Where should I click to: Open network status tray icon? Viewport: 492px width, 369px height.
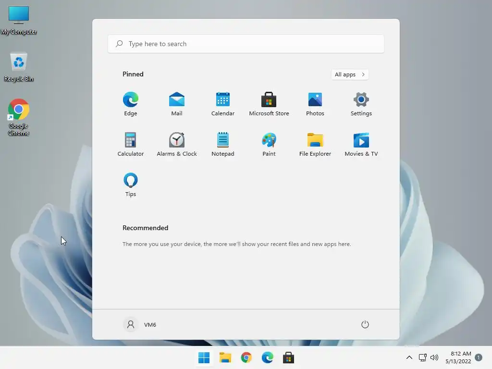point(422,357)
